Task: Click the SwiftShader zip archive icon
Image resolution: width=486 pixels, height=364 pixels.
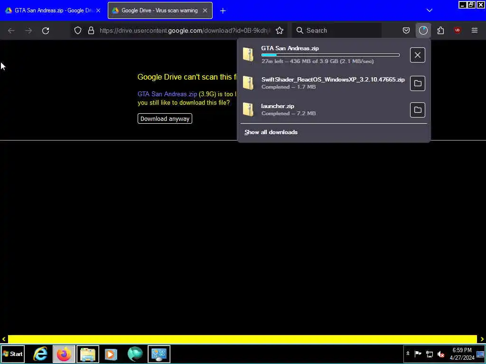Action: (248, 83)
